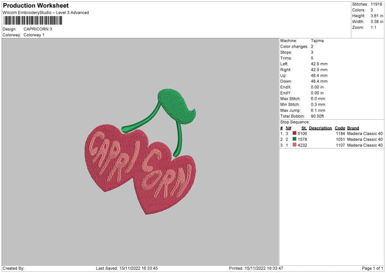The height and width of the screenshot is (273, 386).
Task: Click the Production Worksheet title
Action: point(35,5)
